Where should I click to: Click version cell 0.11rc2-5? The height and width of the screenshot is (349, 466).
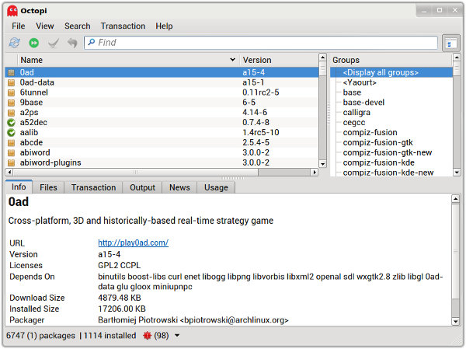tap(261, 92)
